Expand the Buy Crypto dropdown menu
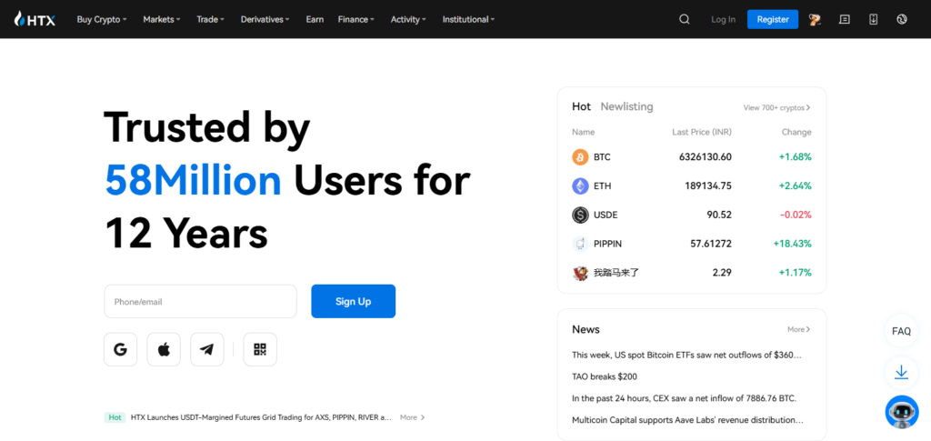Image resolution: width=931 pixels, height=441 pixels. pos(101,19)
